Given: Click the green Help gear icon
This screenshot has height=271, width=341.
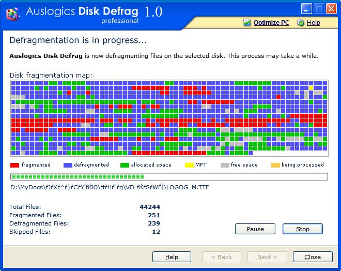Looking at the screenshot, I should (301, 22).
